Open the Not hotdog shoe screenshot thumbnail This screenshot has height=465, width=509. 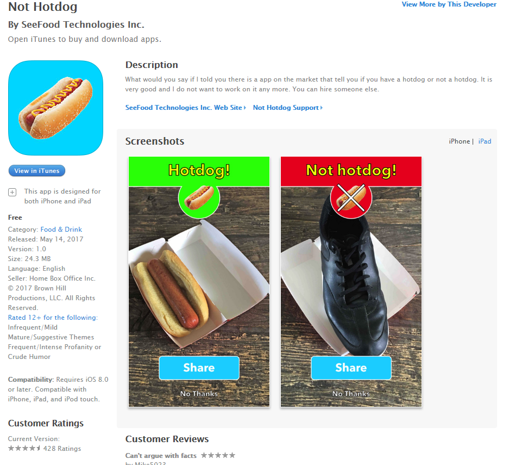coord(351,282)
